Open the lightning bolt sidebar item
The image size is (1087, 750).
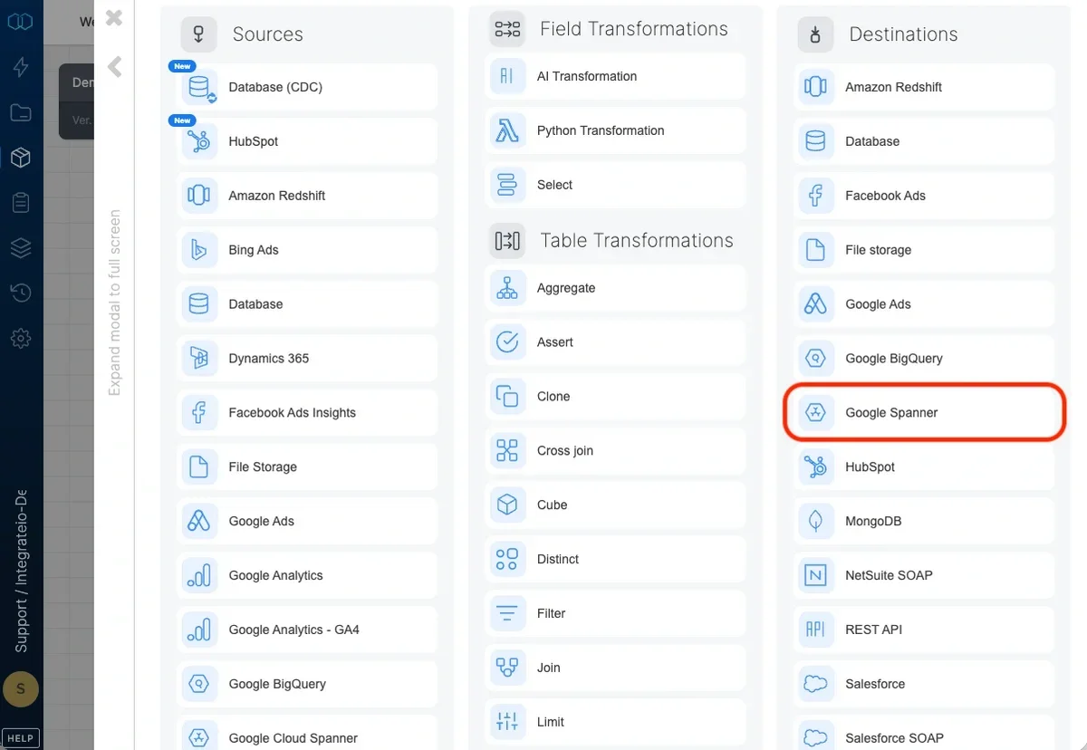click(21, 67)
